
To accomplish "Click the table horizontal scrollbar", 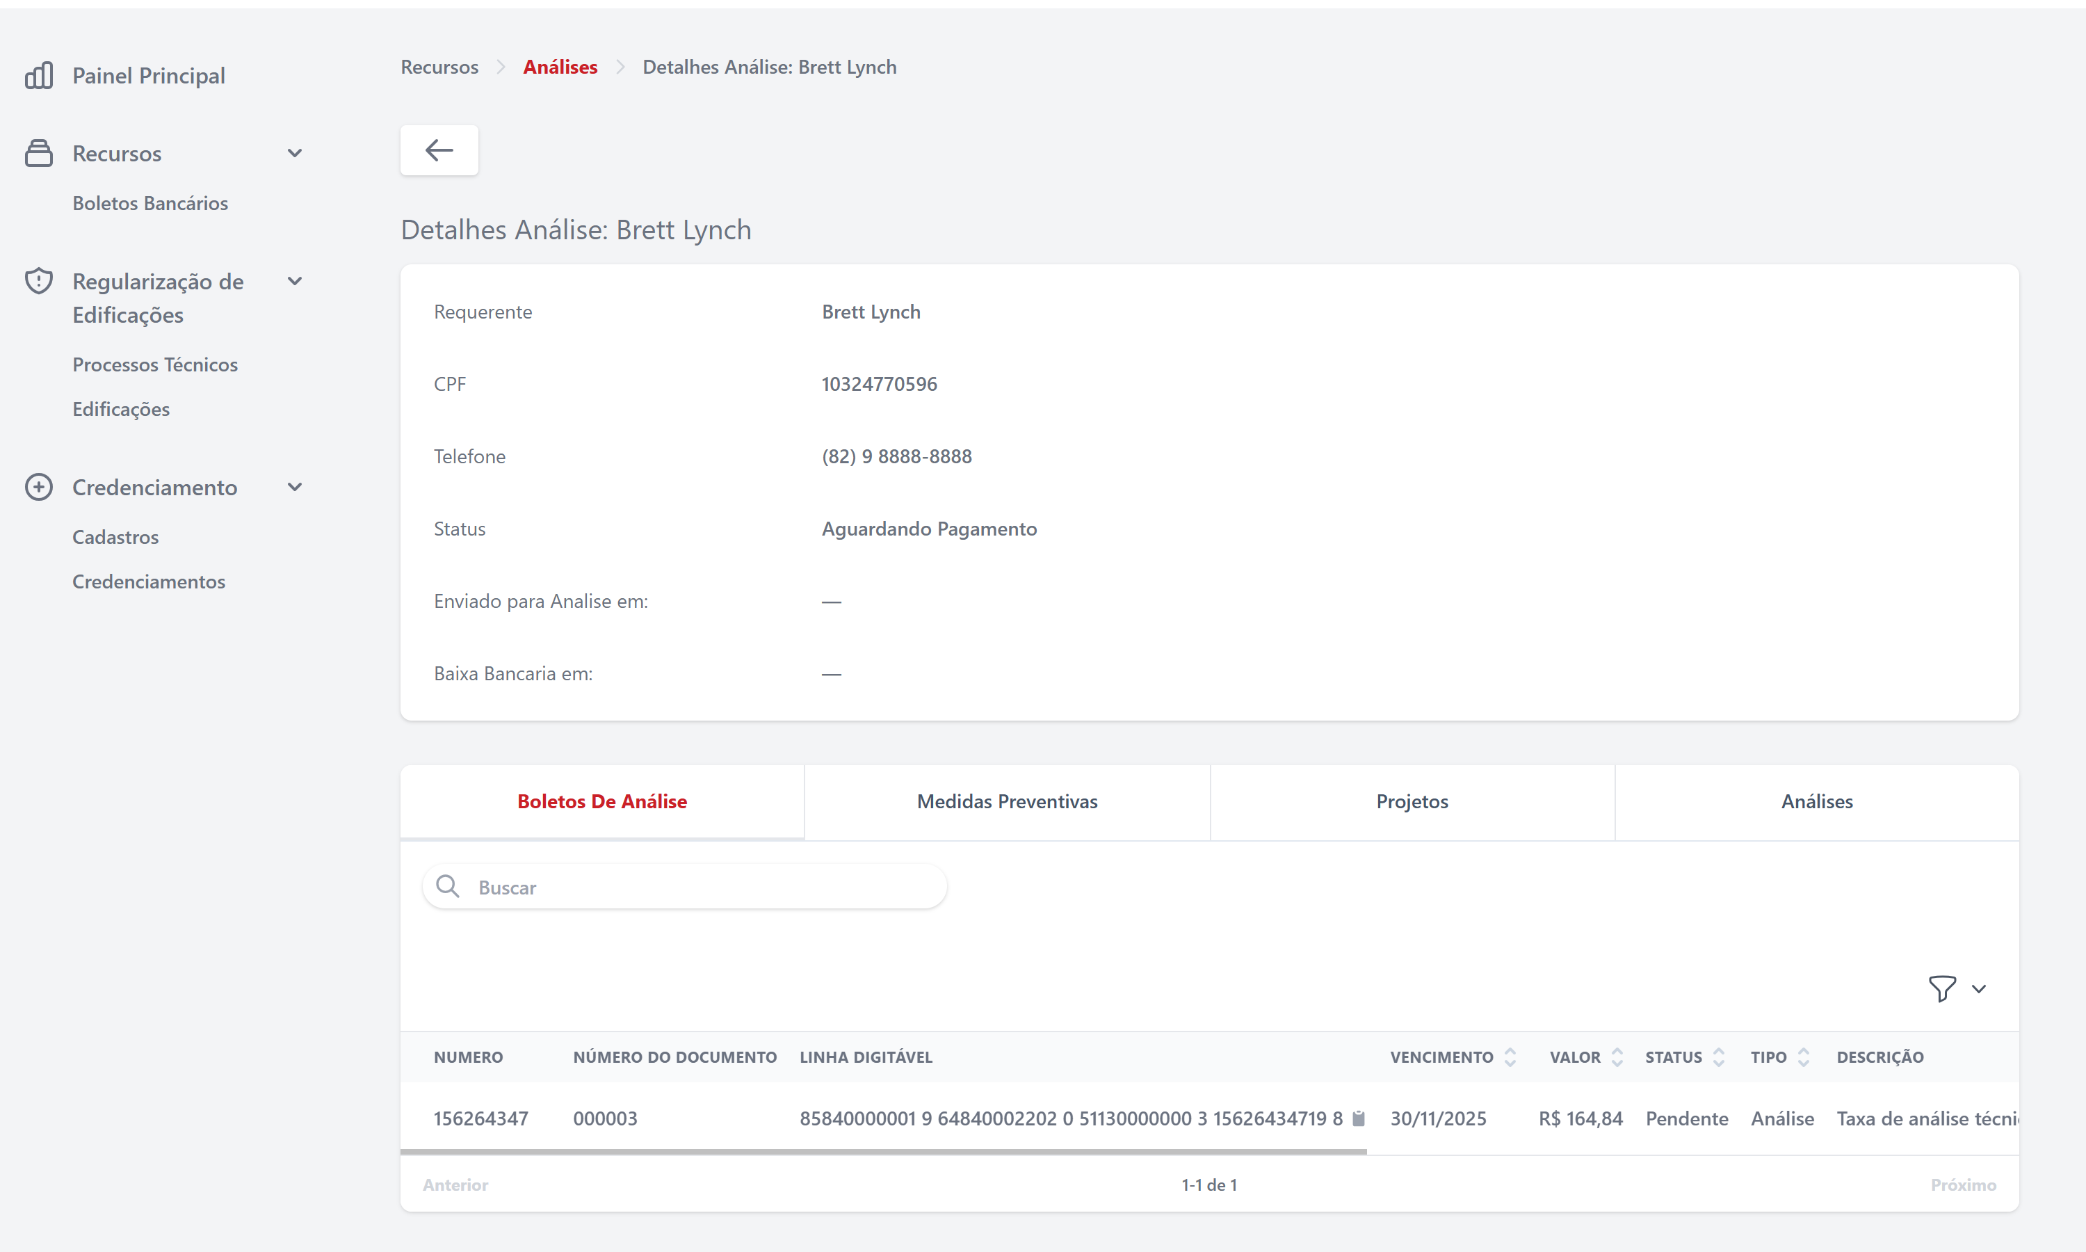I will coord(883,1150).
